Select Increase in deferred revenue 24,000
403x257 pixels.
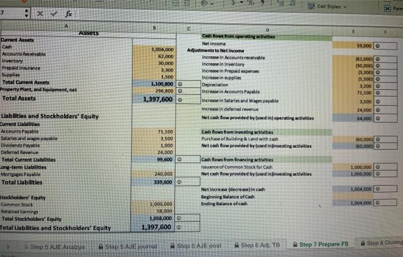click(352, 110)
